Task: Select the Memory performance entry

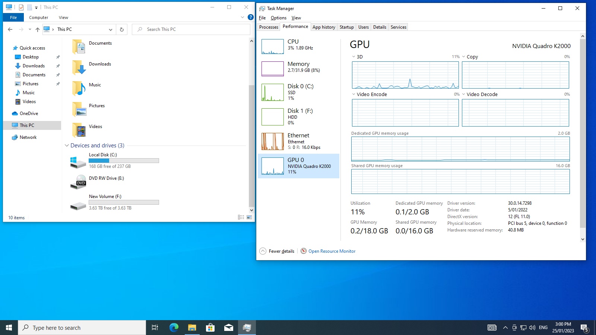Action: [298, 68]
